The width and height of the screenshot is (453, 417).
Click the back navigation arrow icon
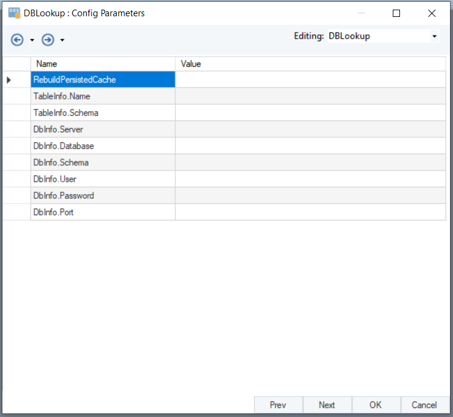click(17, 40)
